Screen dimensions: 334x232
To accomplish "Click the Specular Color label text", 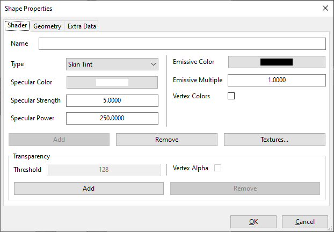I will coord(31,82).
